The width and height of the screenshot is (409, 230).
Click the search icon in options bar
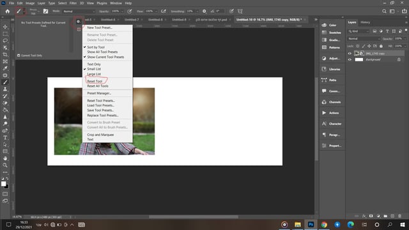point(384,11)
